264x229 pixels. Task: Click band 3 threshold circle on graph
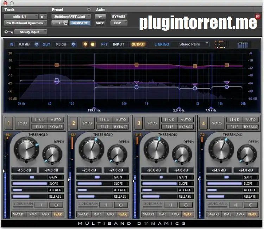point(195,88)
